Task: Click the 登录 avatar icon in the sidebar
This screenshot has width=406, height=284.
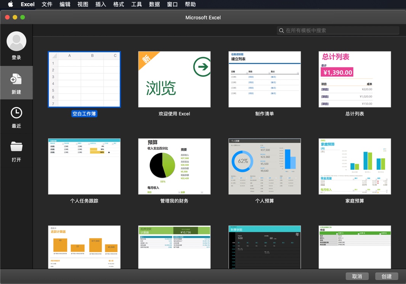Action: tap(16, 41)
